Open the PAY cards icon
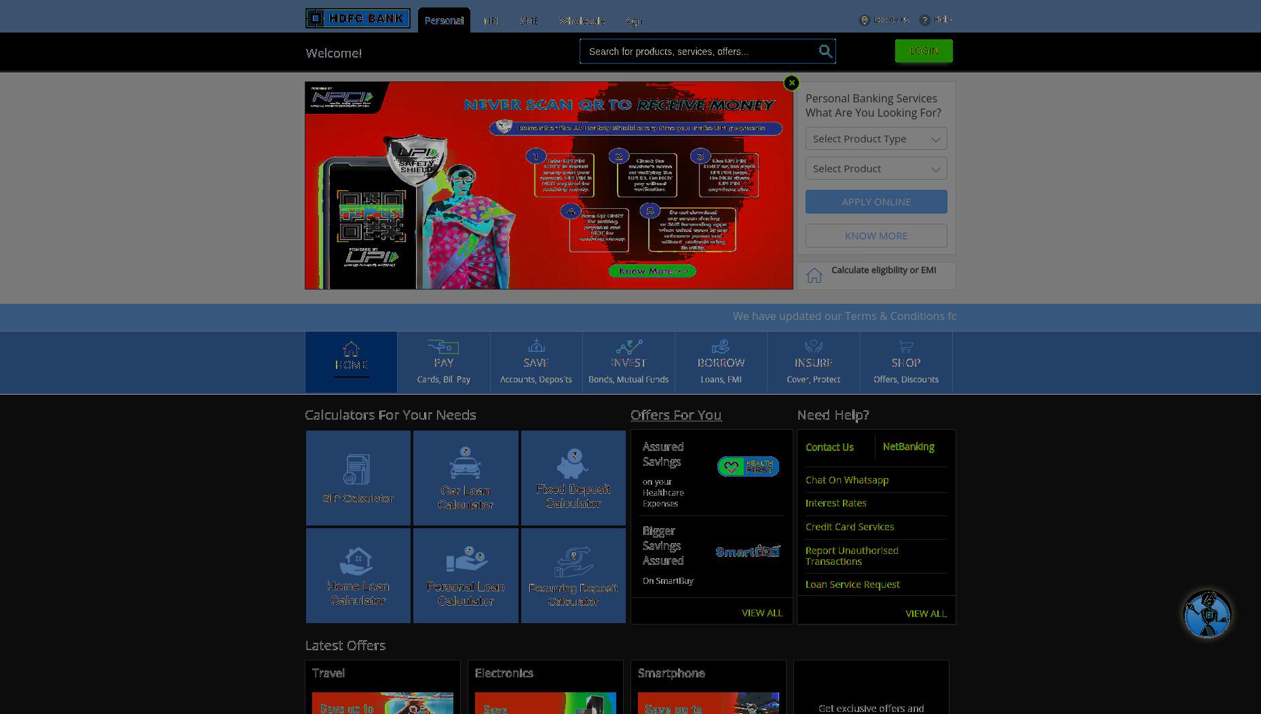1261x714 pixels. (x=443, y=346)
